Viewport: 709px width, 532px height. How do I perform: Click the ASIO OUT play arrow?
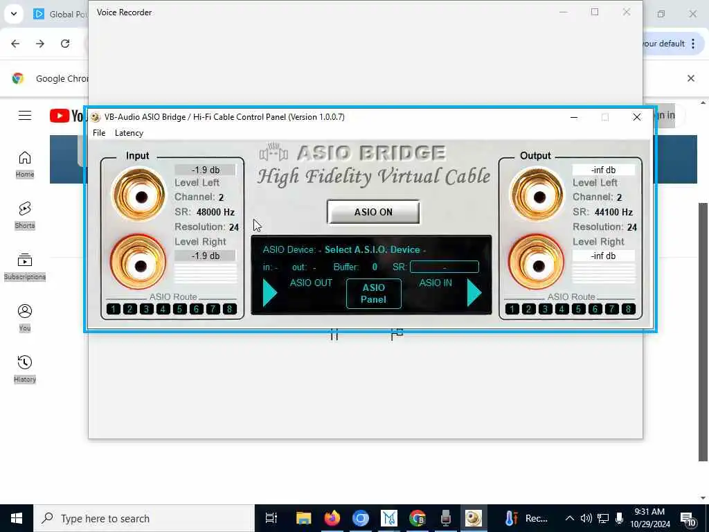[270, 293]
